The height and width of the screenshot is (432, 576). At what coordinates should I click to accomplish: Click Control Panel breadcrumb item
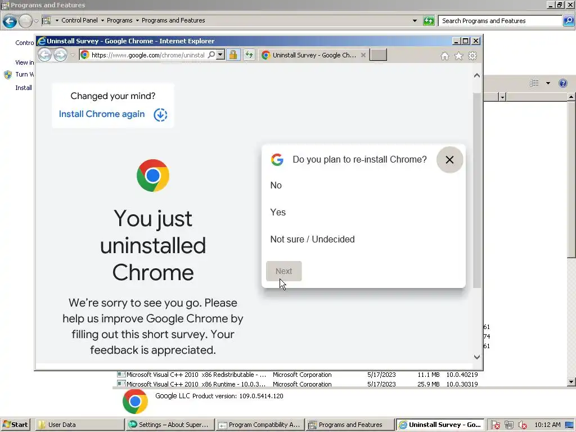point(79,20)
